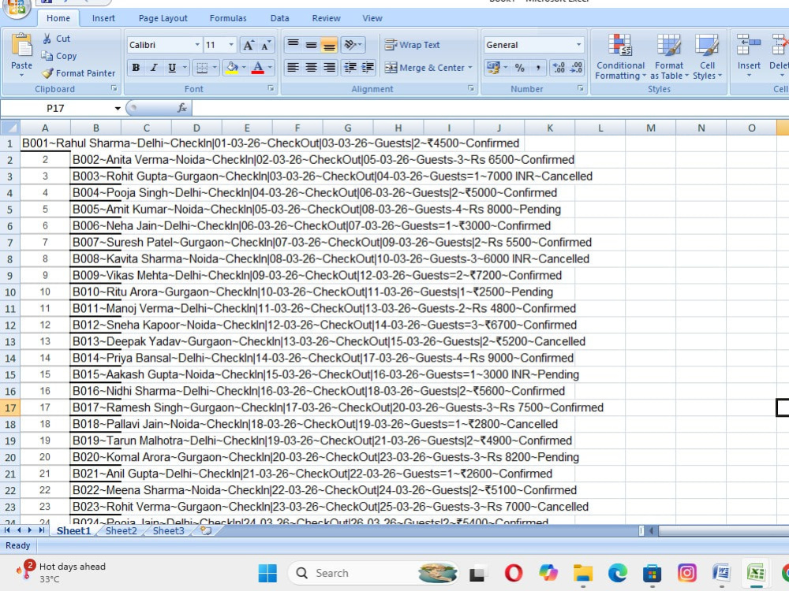Viewport: 789px width, 591px height.
Task: Decrease font size with Shrink Font
Action: [x=266, y=45]
